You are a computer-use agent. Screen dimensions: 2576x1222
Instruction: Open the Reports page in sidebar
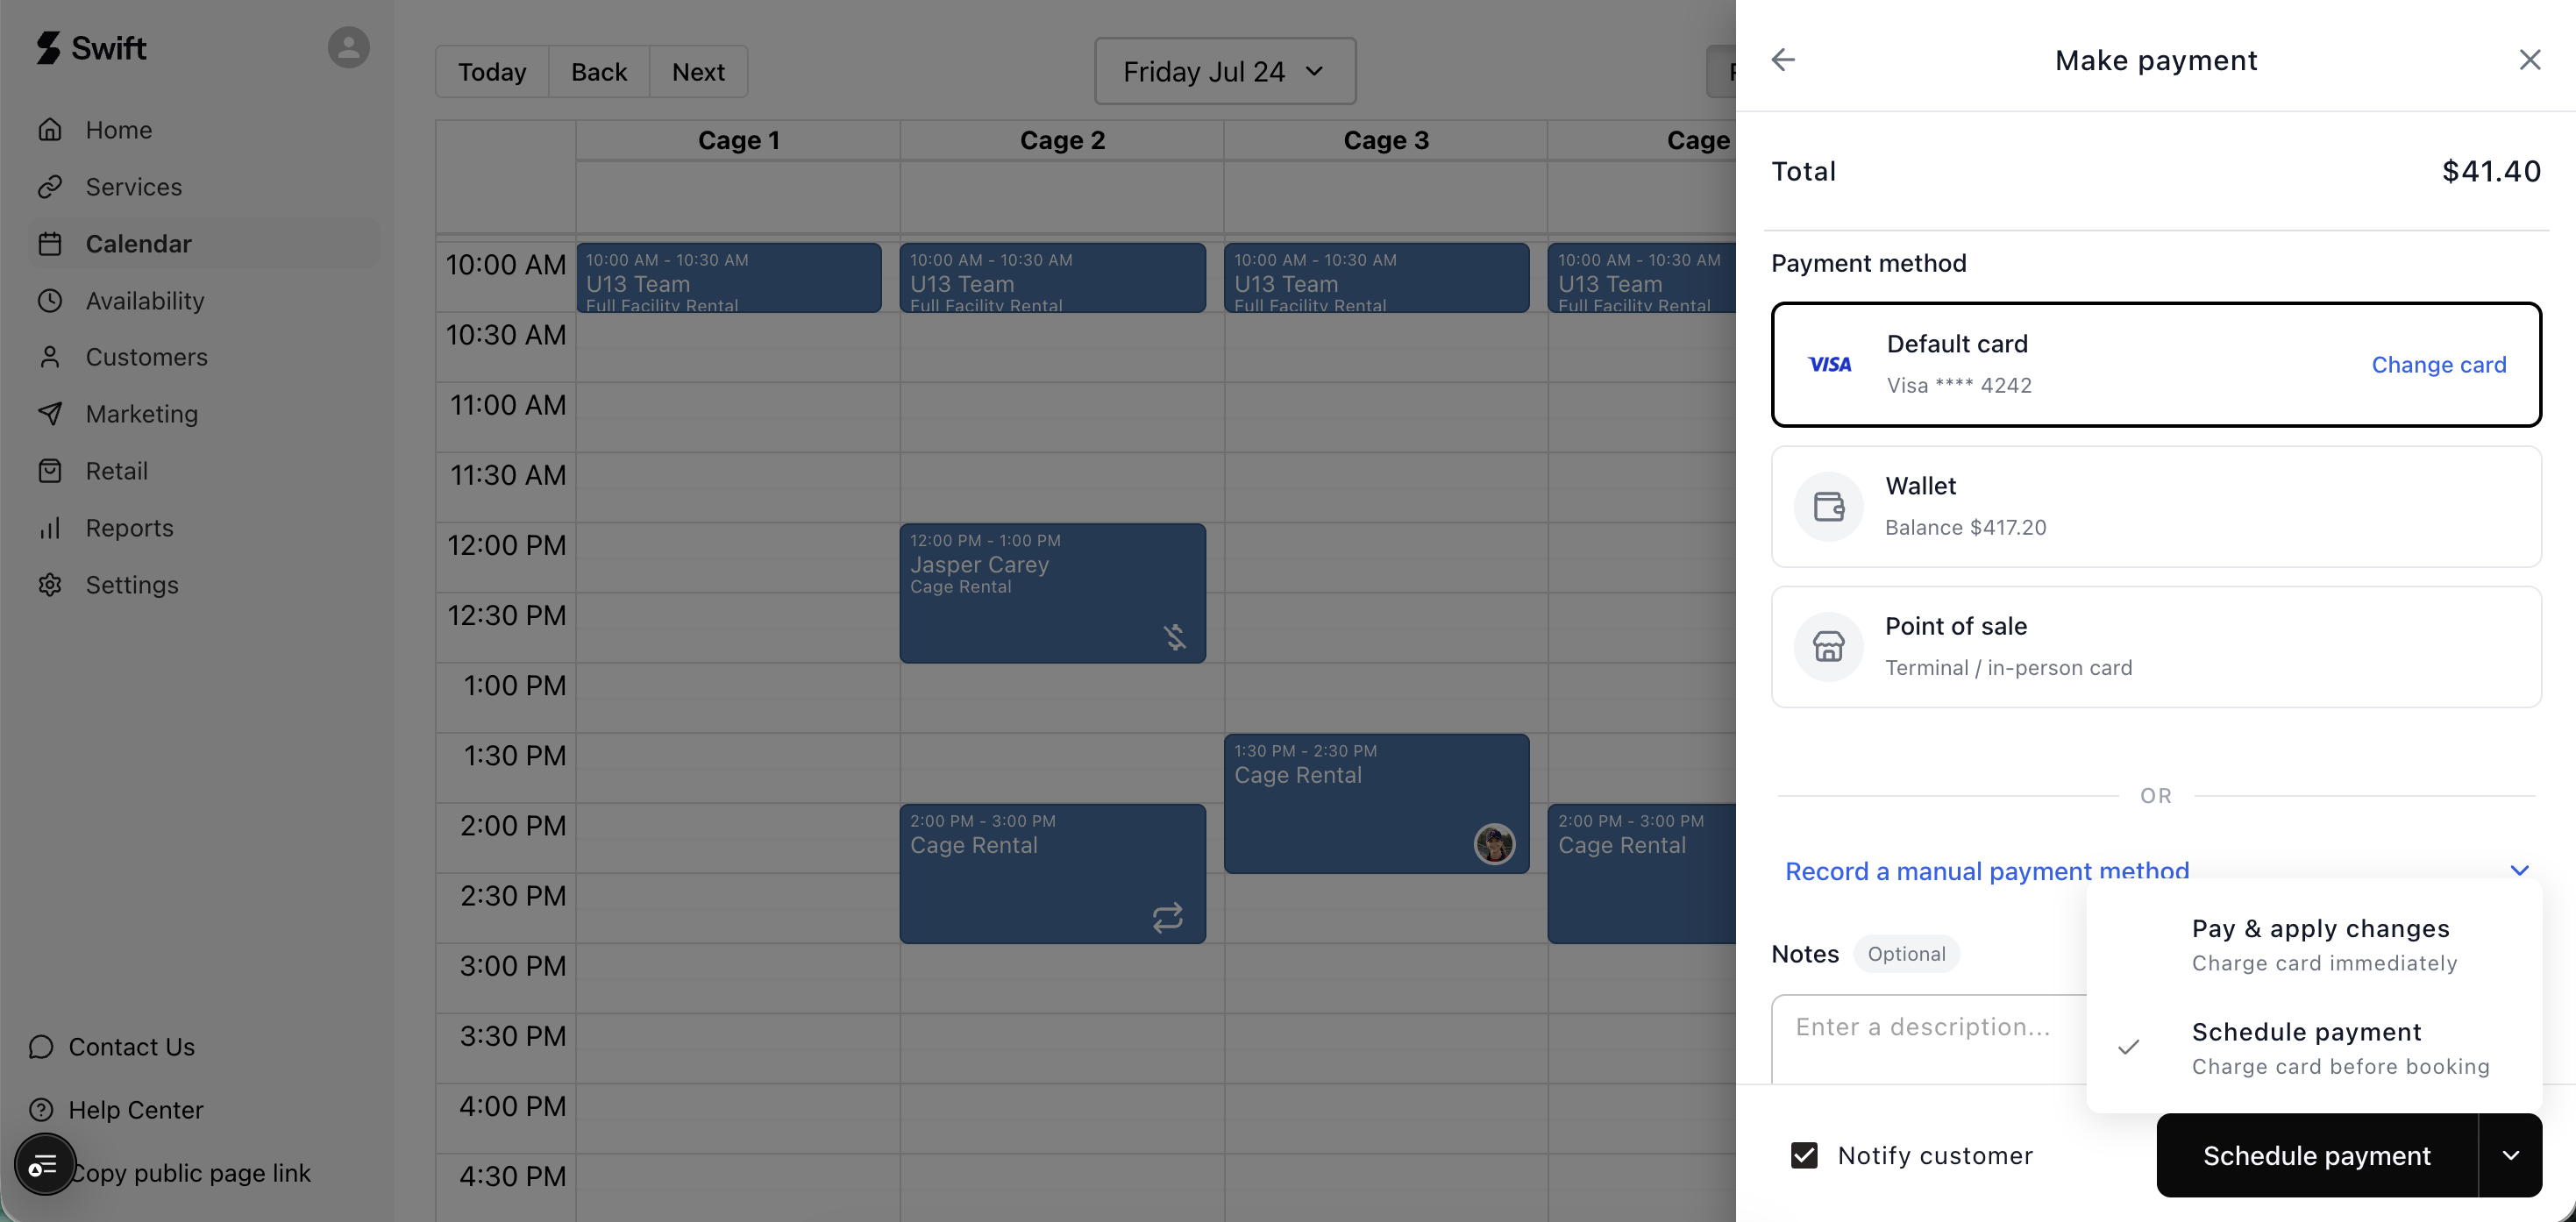[x=130, y=528]
